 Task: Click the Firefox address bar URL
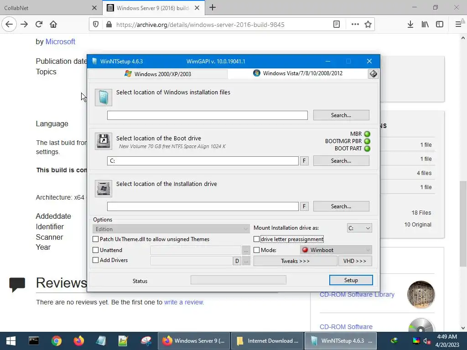tap(200, 25)
